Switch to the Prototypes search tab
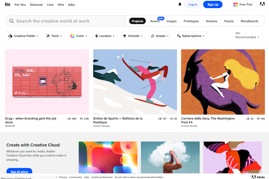The height and width of the screenshot is (179, 269). [x=191, y=21]
